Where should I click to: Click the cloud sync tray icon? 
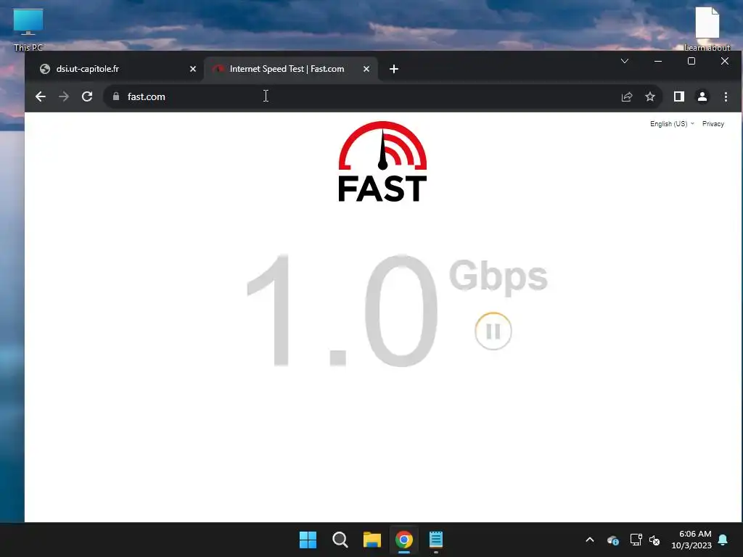pos(613,540)
